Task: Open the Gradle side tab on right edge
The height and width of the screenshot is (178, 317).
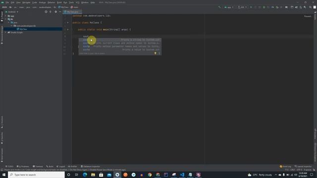Action: tap(315, 16)
